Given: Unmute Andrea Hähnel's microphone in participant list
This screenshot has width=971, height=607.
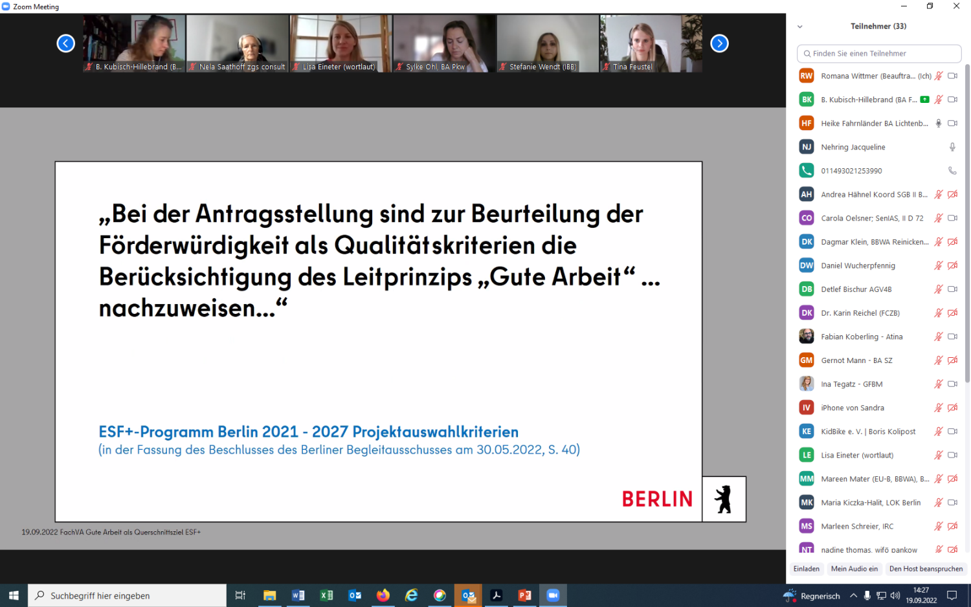Looking at the screenshot, I should [x=938, y=194].
